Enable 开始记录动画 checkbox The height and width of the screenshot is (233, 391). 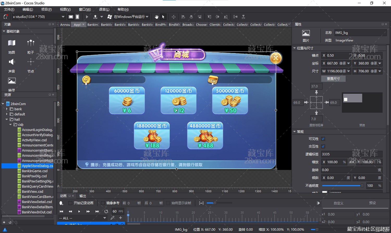point(70,203)
